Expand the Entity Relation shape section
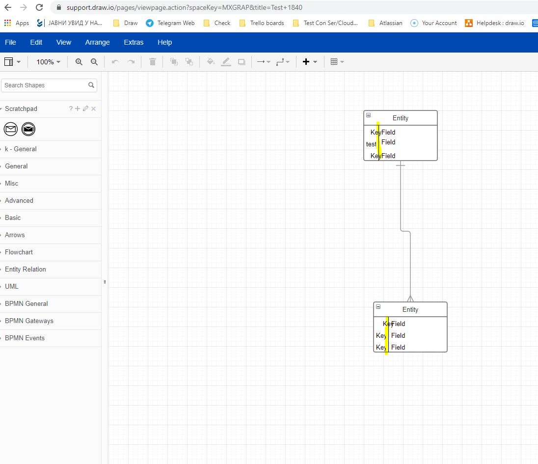Screen dimensions: 538x464 [25, 269]
